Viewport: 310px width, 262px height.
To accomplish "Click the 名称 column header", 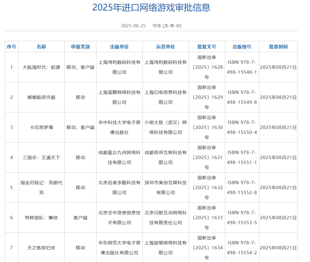I will point(42,46).
